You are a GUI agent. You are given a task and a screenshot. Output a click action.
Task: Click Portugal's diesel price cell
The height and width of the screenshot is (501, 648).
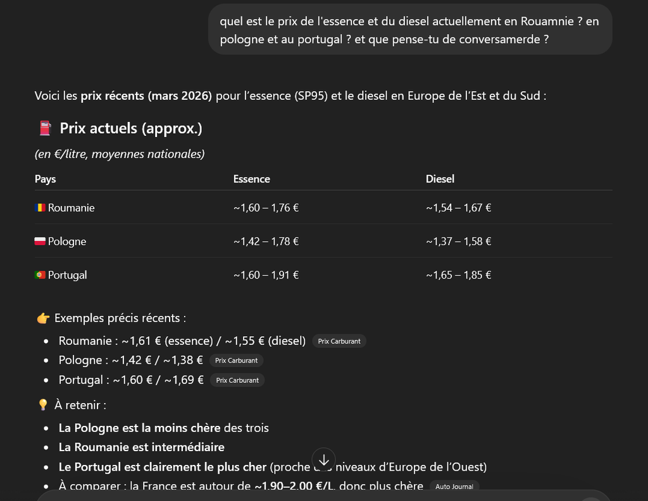[x=459, y=275]
